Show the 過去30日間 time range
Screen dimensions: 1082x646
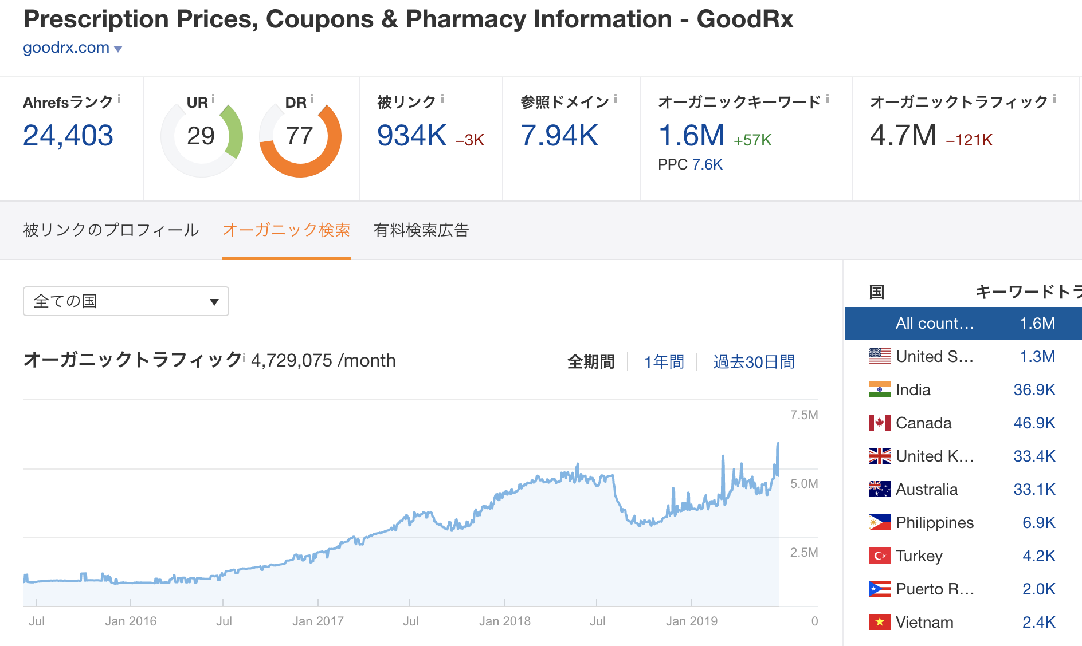754,362
